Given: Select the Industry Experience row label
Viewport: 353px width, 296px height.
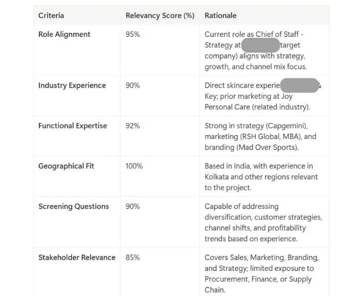Looking at the screenshot, I should point(72,86).
